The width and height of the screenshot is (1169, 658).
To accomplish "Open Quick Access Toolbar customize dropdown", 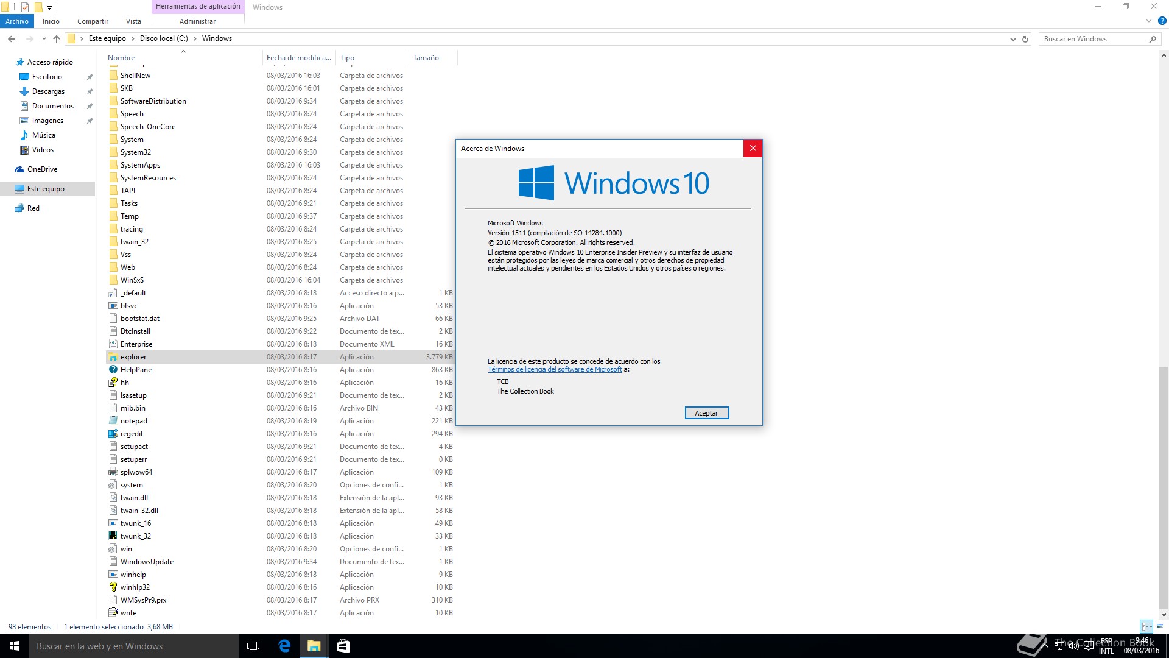I will point(49,7).
